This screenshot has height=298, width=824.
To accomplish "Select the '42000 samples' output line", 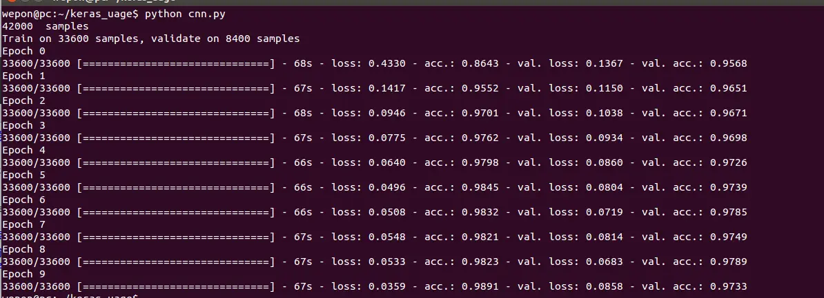I will pos(45,26).
